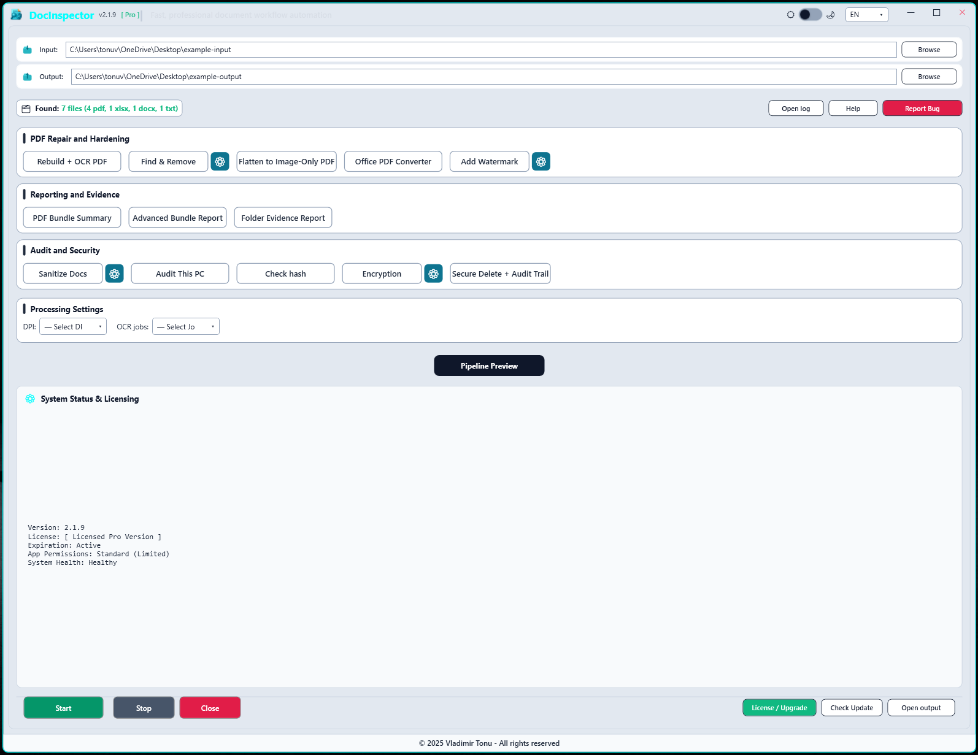Click the Licensed Pro Version status line
978x755 pixels.
tap(94, 537)
